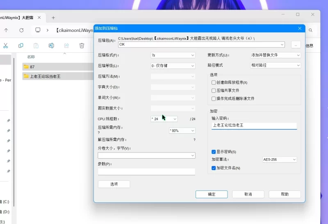328x224 pixels.
Task: Select the 上老王论坛当老王 folder
Action: pos(58,76)
